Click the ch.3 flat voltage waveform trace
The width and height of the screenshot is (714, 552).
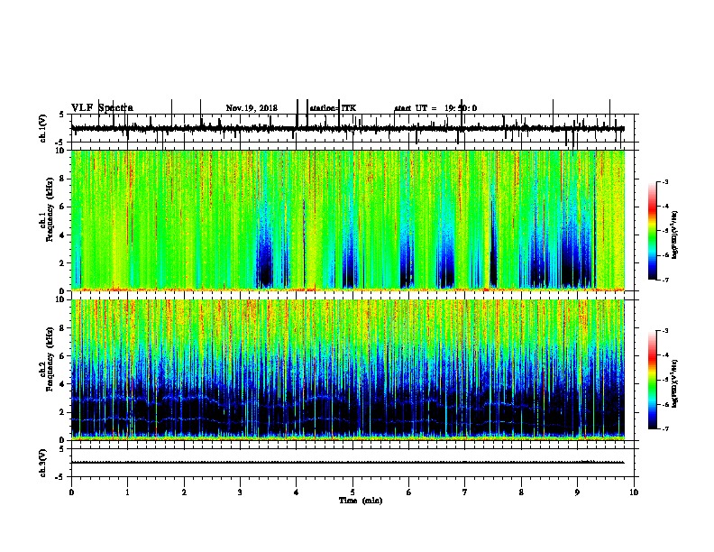pos(348,463)
